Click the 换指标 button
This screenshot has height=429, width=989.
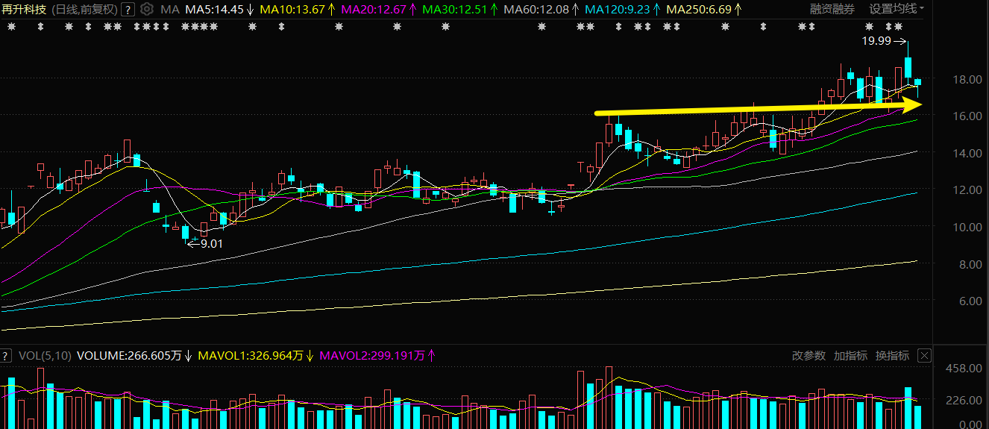(892, 356)
